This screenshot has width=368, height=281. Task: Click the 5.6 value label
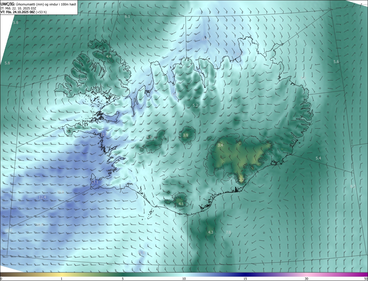tap(336, 62)
